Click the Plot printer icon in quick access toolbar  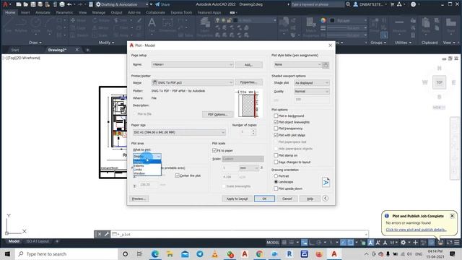click(x=62, y=4)
